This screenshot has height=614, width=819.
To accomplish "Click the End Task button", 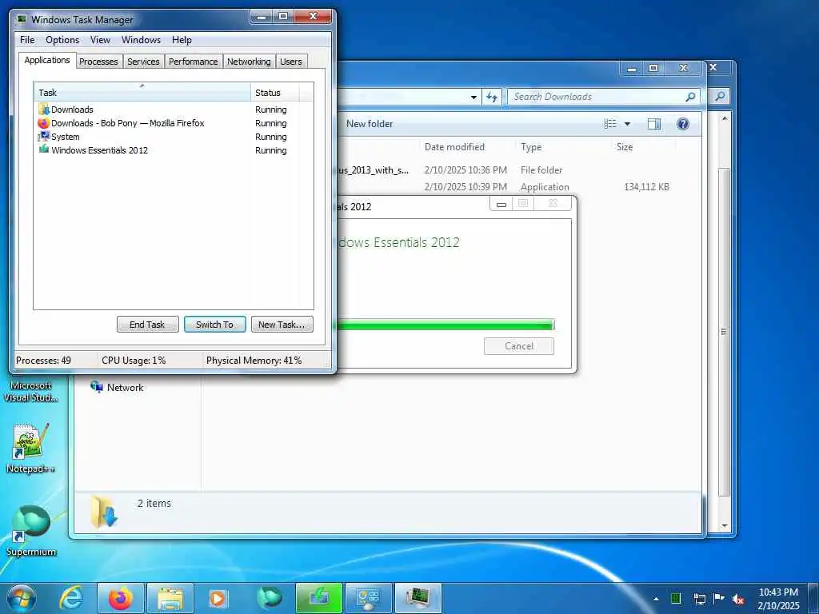I will [147, 325].
